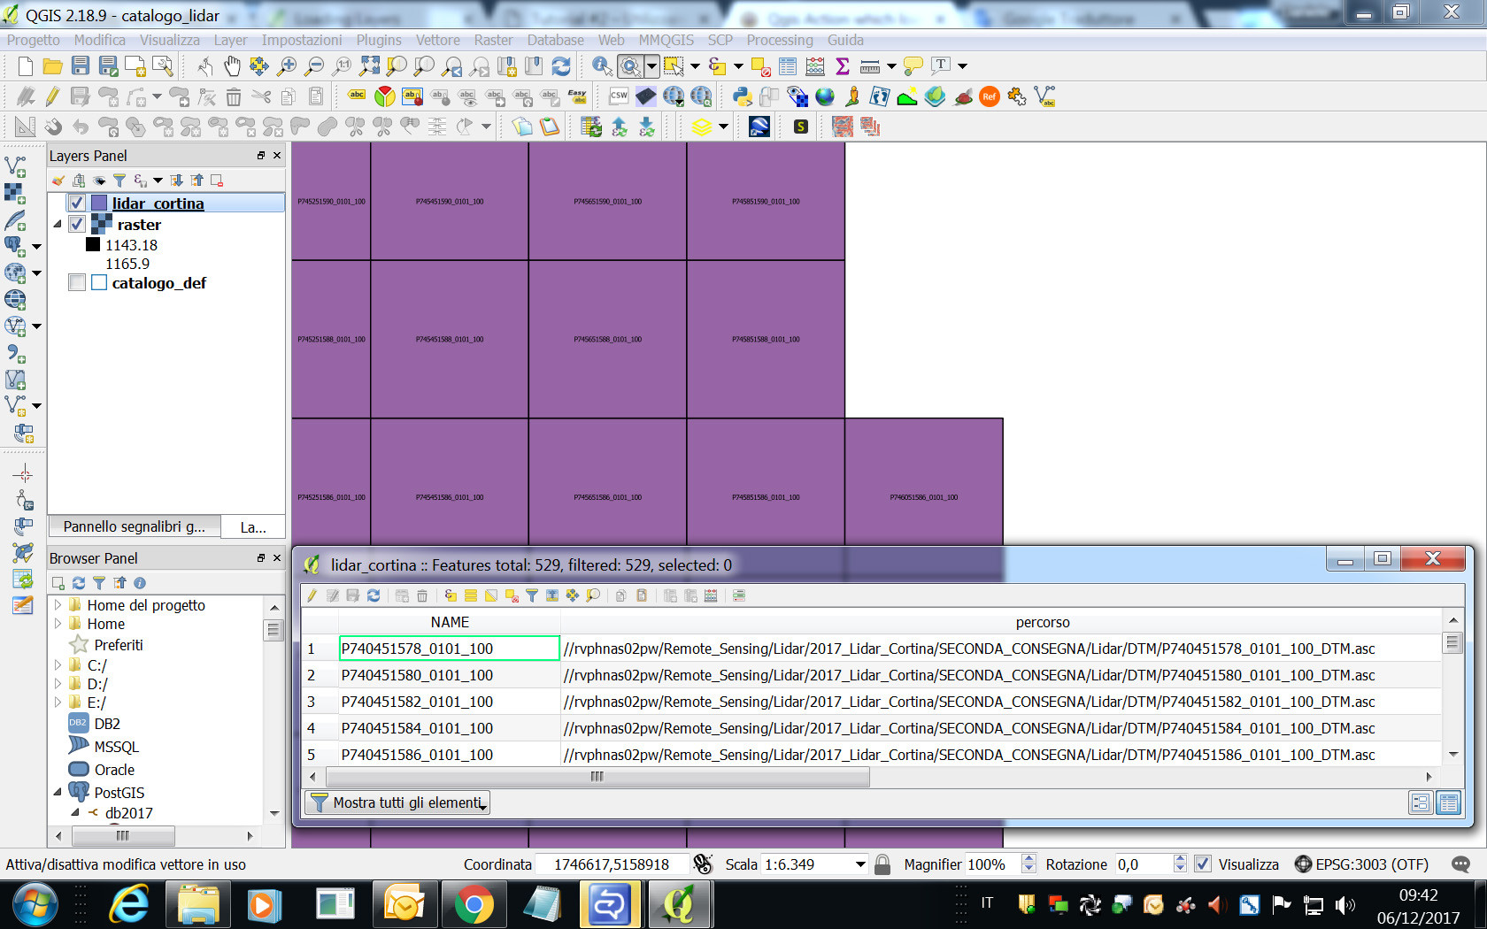Switch attribute table to form view
Viewport: 1487px width, 929px height.
1421,803
